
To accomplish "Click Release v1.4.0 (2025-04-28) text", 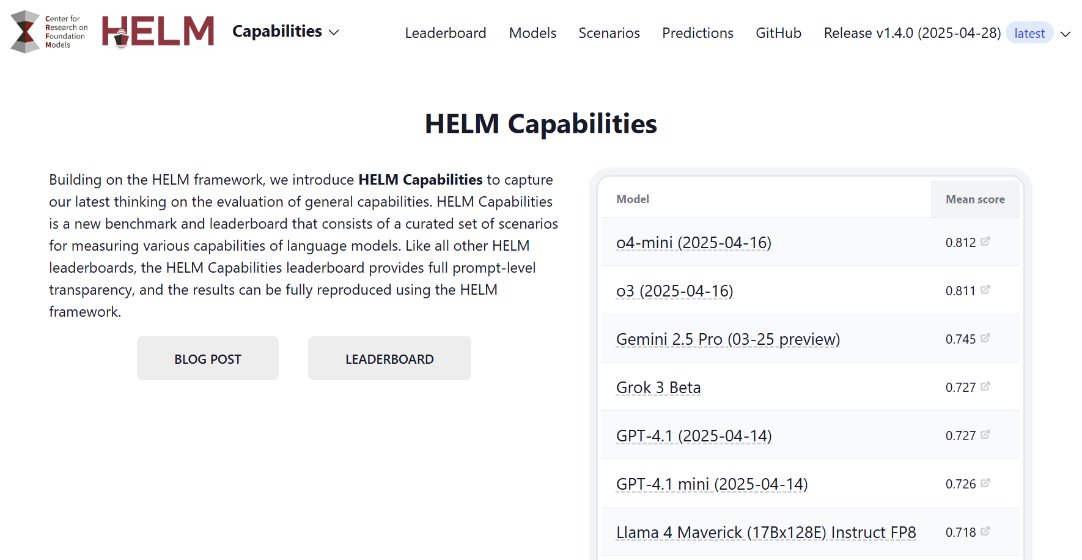I will point(912,33).
